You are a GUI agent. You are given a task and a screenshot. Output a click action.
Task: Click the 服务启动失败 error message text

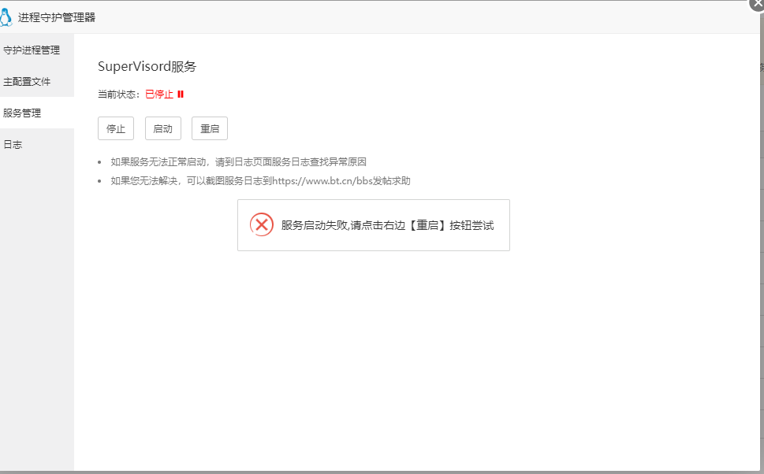[x=387, y=225]
